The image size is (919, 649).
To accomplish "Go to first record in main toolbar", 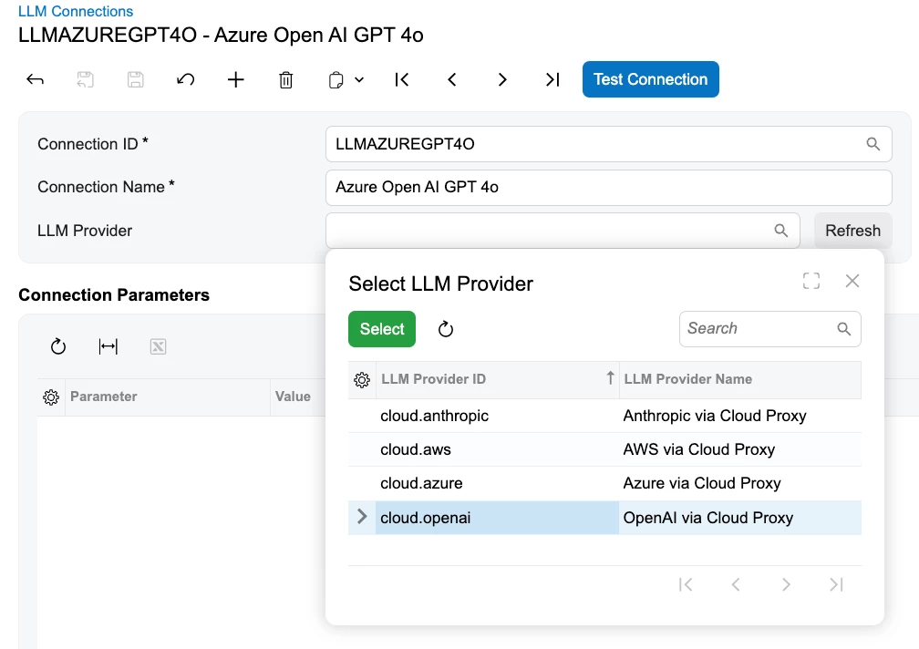I will (x=402, y=79).
